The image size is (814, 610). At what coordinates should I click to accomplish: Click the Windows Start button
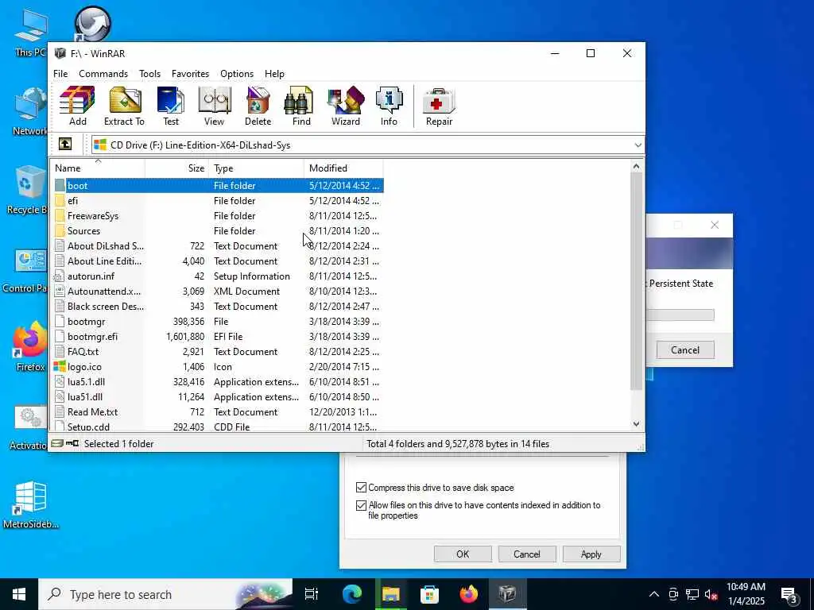coord(19,594)
